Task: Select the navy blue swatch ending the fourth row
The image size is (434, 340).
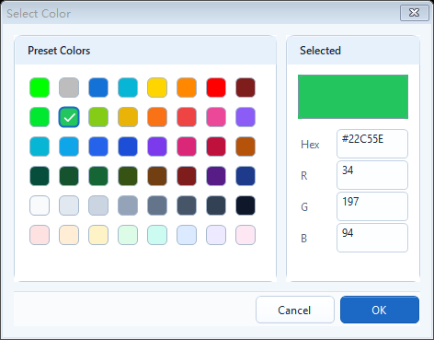Action: point(246,176)
